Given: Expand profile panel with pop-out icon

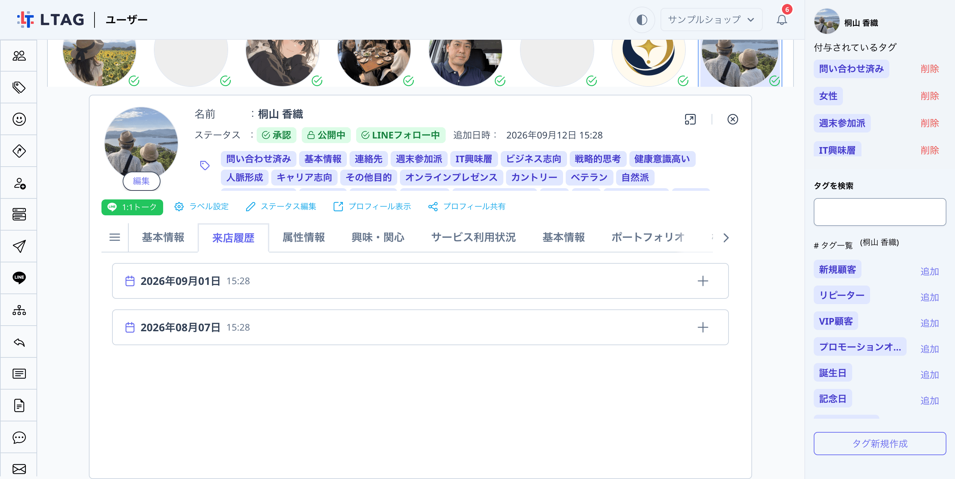Looking at the screenshot, I should 690,119.
